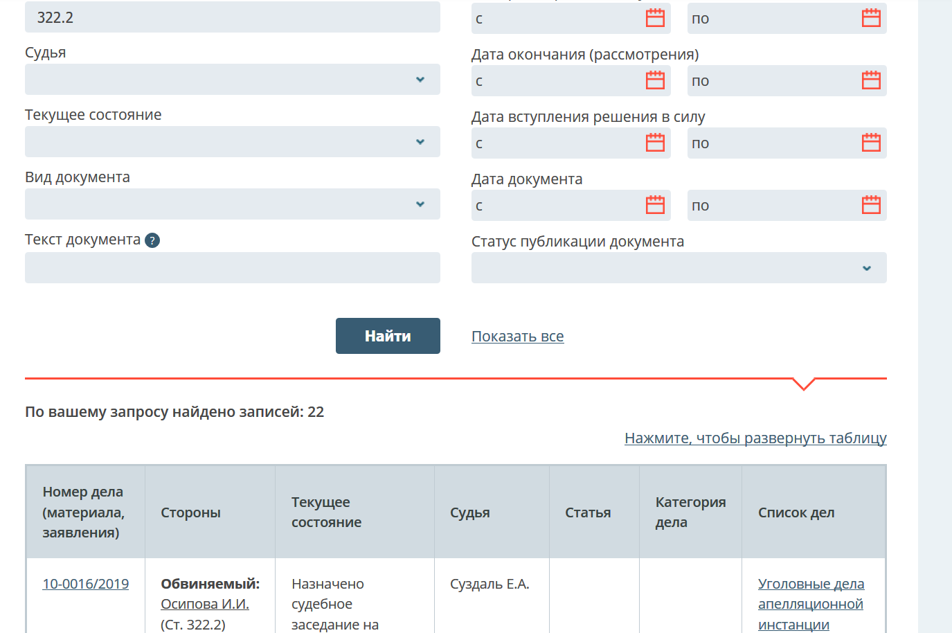Click 'Нажмите, чтобы развернуть таблицу' link
Image resolution: width=952 pixels, height=633 pixels.
coord(755,438)
